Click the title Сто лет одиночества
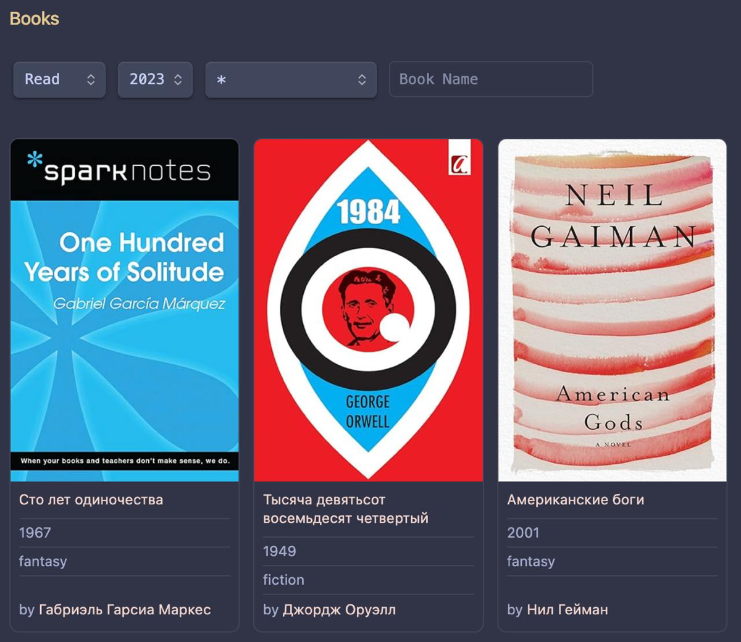 coord(91,500)
